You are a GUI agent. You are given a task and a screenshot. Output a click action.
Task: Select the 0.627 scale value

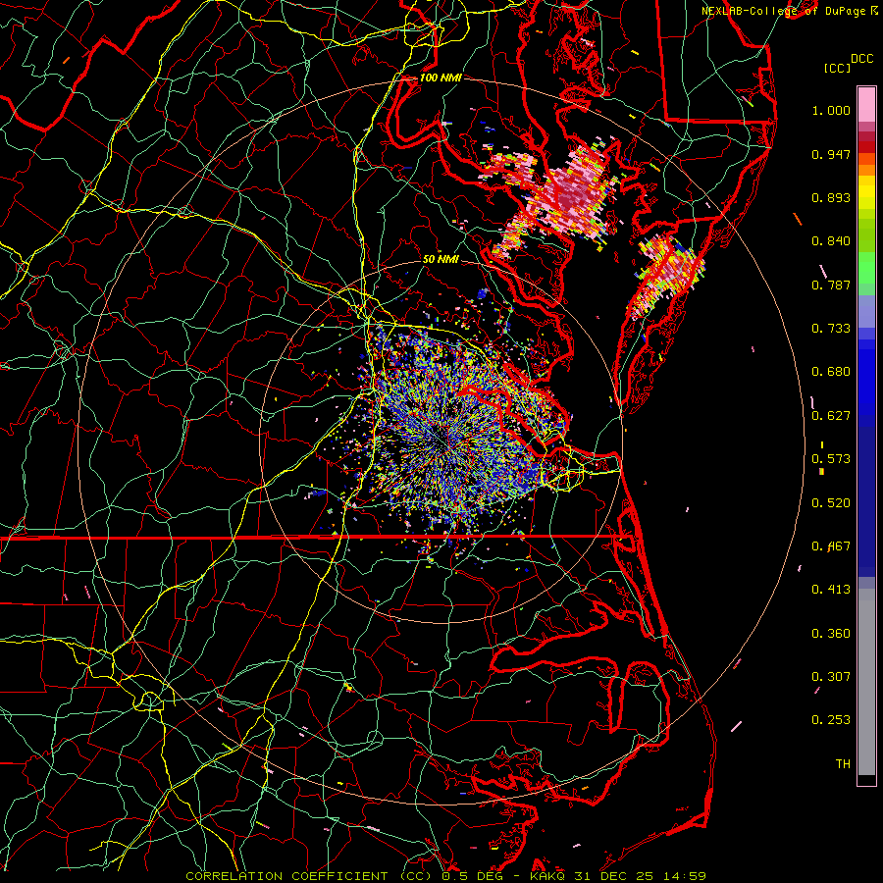point(831,416)
